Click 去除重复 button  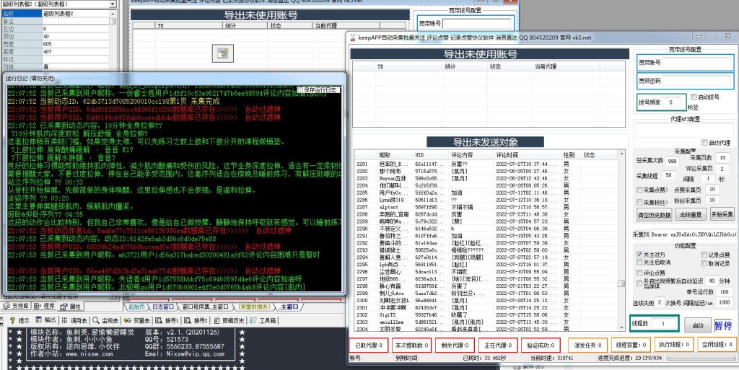[x=691, y=215]
